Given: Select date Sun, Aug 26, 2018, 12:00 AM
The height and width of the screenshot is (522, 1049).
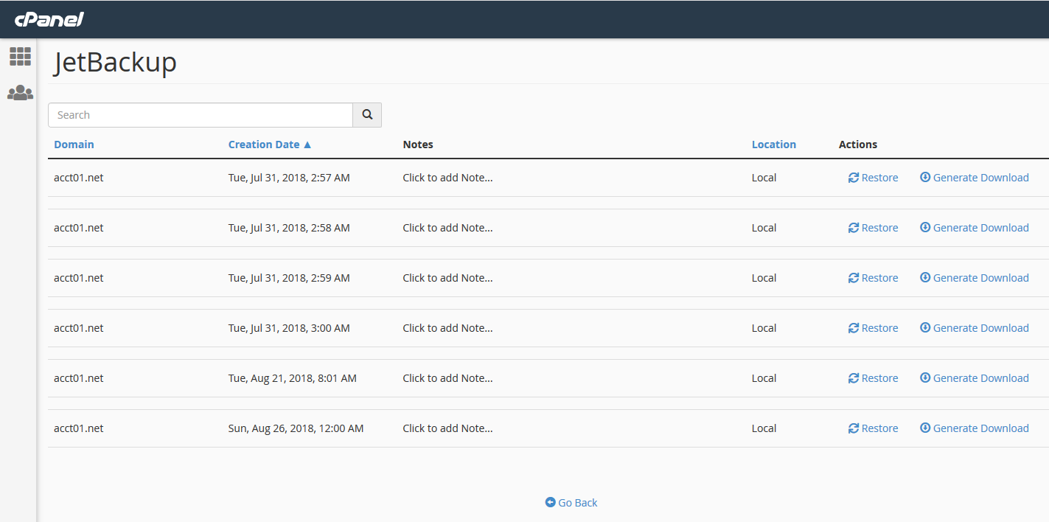Looking at the screenshot, I should (x=296, y=428).
